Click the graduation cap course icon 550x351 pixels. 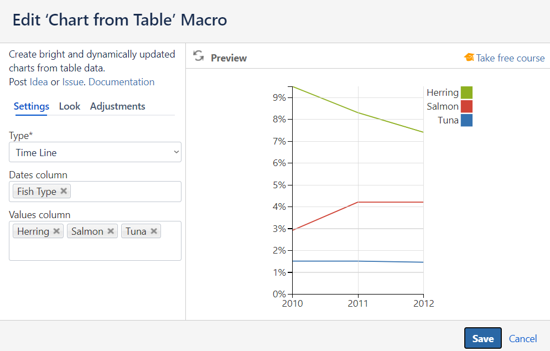(x=469, y=58)
